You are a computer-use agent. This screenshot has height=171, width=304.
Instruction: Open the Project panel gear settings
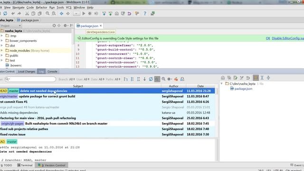pyautogui.click(x=66, y=26)
